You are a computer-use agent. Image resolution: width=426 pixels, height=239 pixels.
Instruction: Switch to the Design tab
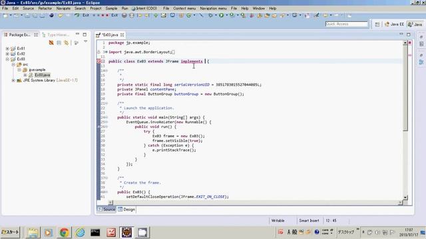click(x=126, y=210)
